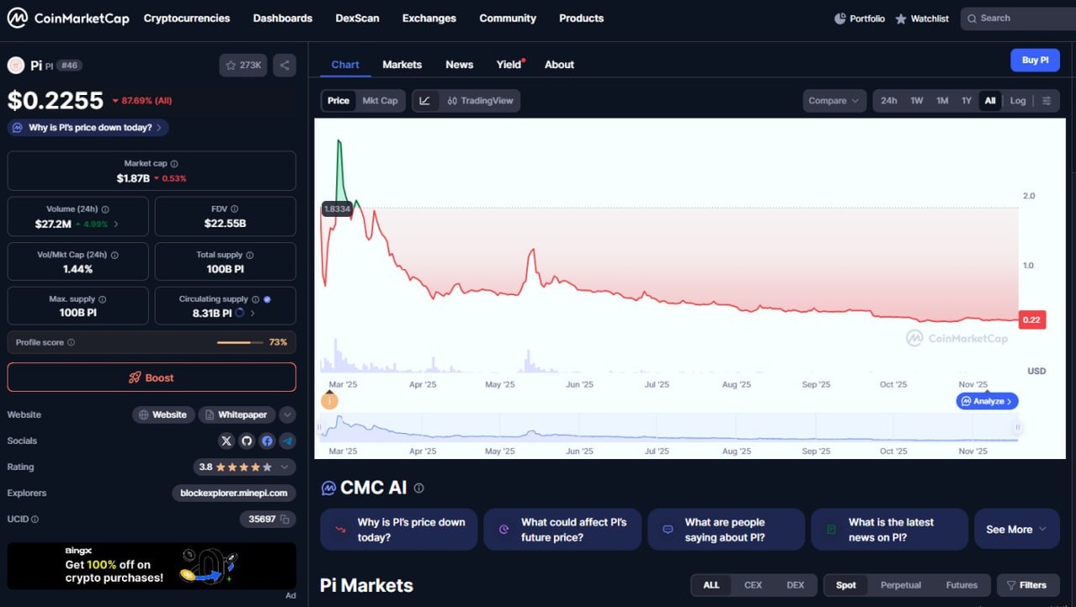
Task: Open chart settings via the sliders icon
Action: point(1046,100)
